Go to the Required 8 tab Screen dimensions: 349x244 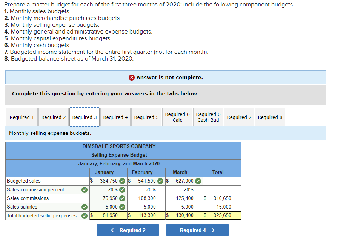click(x=270, y=117)
